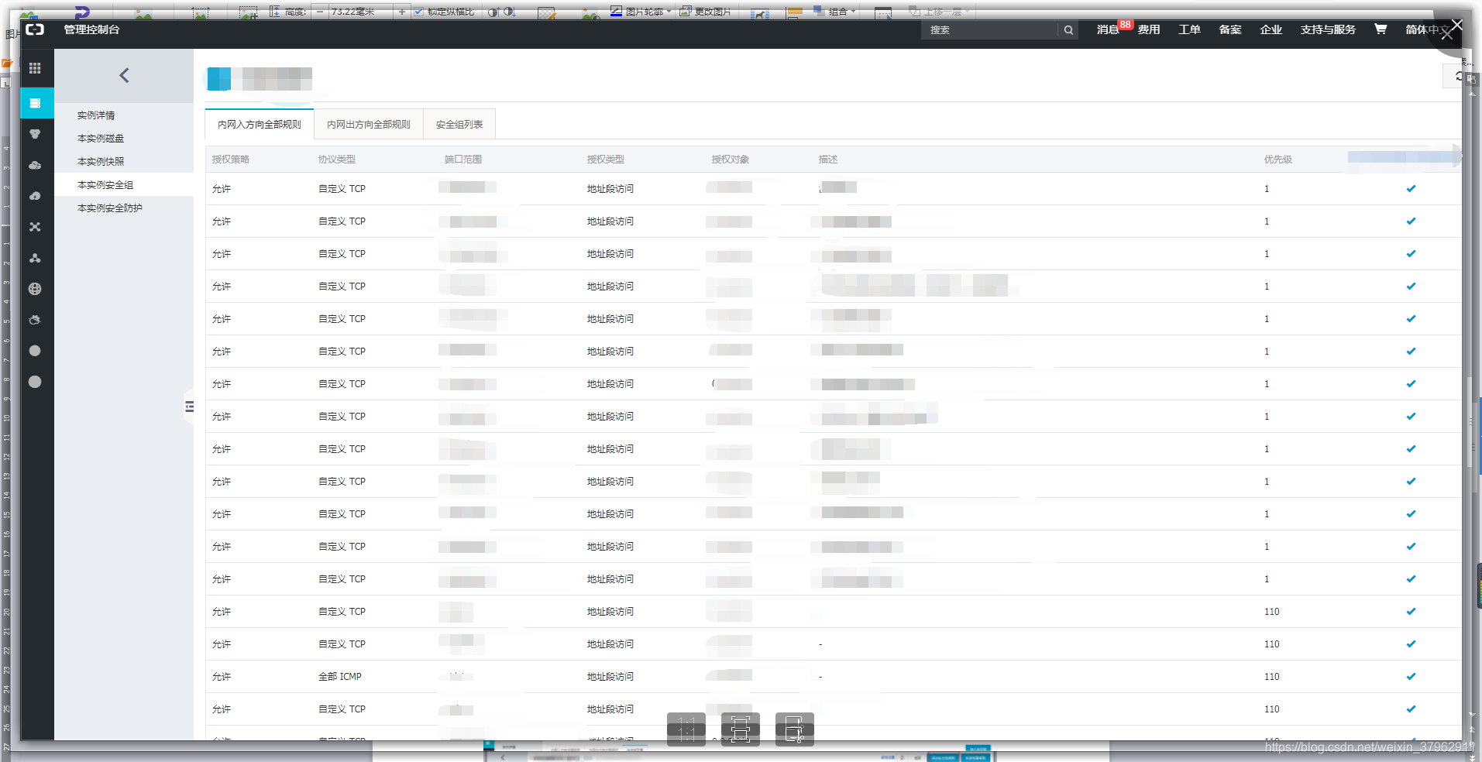Viewport: 1482px width, 762px height.
Task: Click the 搜索 search input field
Action: tap(989, 30)
